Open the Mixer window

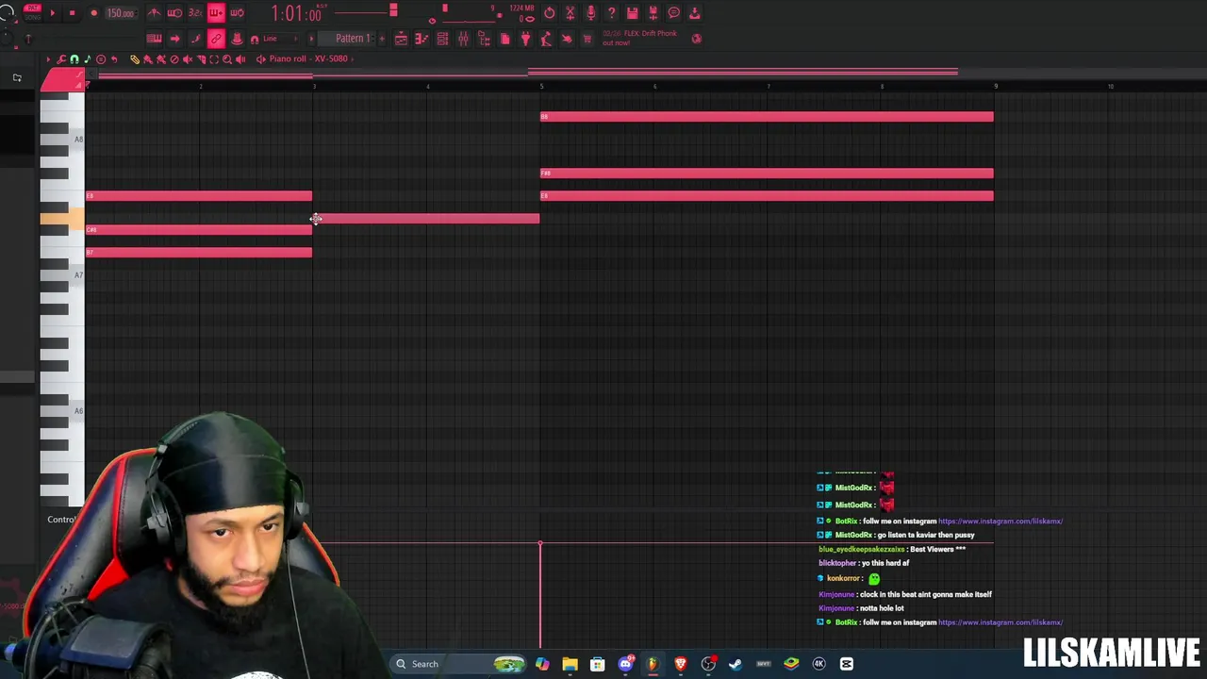click(463, 39)
